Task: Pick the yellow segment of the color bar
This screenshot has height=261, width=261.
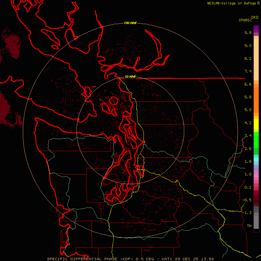Action: [x=256, y=124]
